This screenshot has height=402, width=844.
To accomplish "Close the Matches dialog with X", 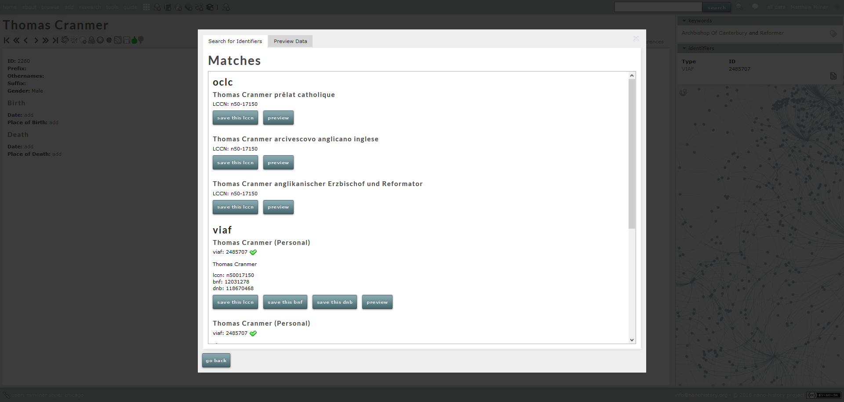I will [x=636, y=39].
